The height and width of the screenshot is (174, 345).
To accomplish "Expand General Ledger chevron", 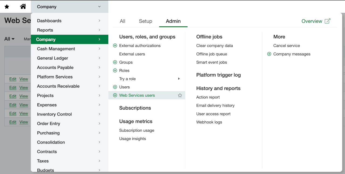I will [99, 58].
